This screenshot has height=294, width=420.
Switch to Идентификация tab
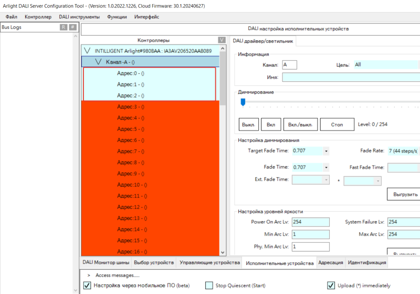[x=367, y=263]
